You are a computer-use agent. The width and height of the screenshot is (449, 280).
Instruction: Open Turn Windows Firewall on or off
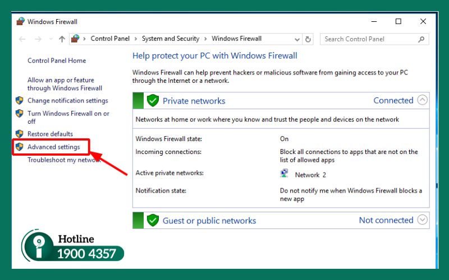[x=68, y=117]
